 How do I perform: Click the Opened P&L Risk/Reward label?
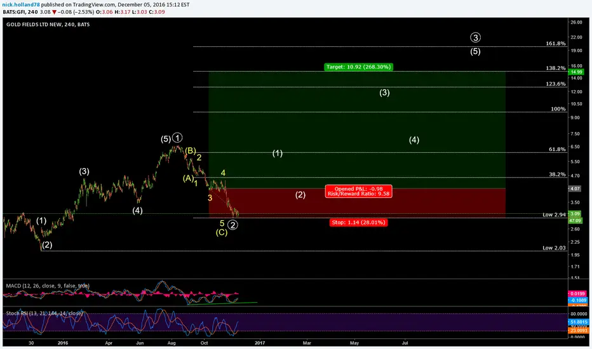(358, 191)
